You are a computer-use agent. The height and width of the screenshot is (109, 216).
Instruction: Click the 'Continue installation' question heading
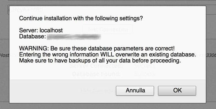(81, 18)
